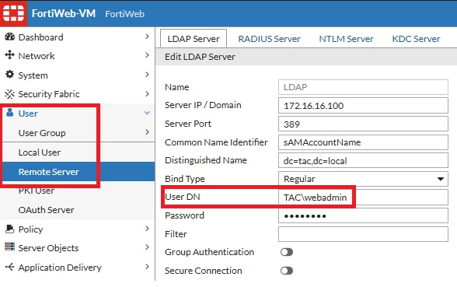
Task: Click the Policy icon
Action: pos(9,229)
